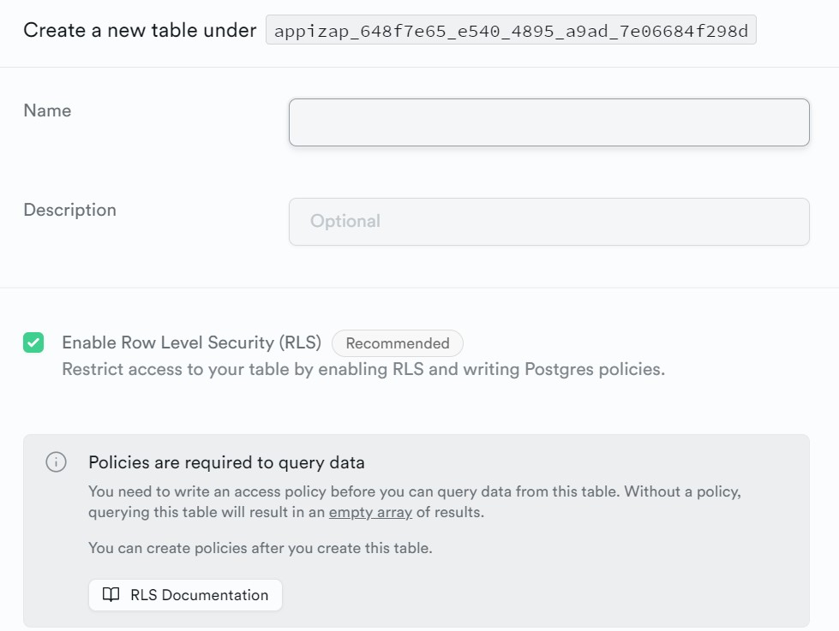Click the words Without a policy in notice

coord(683,491)
